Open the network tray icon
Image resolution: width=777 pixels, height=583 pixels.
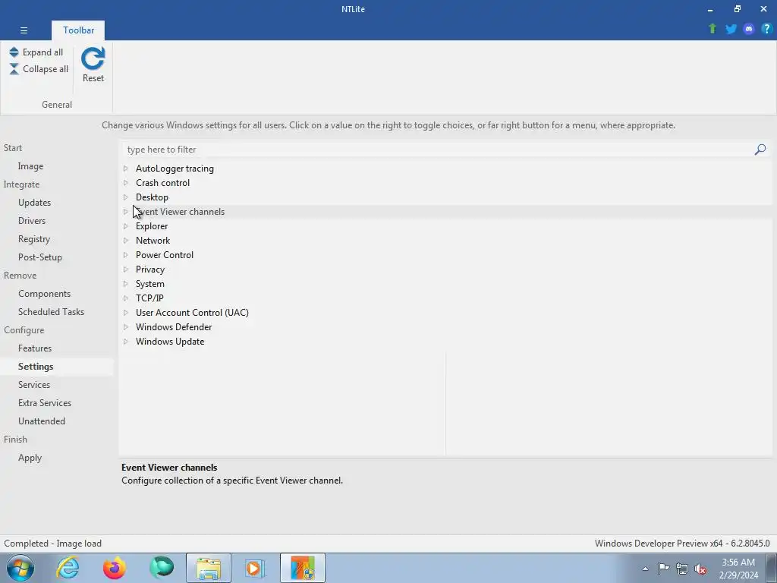click(x=682, y=569)
